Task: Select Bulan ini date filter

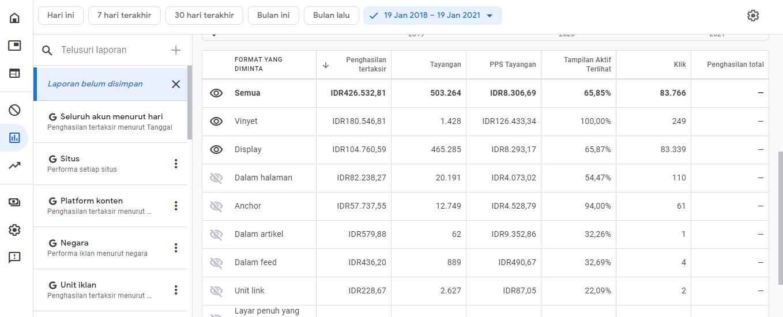Action: pyautogui.click(x=273, y=16)
